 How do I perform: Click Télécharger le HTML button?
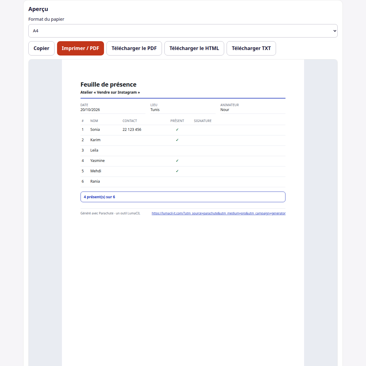click(x=194, y=48)
